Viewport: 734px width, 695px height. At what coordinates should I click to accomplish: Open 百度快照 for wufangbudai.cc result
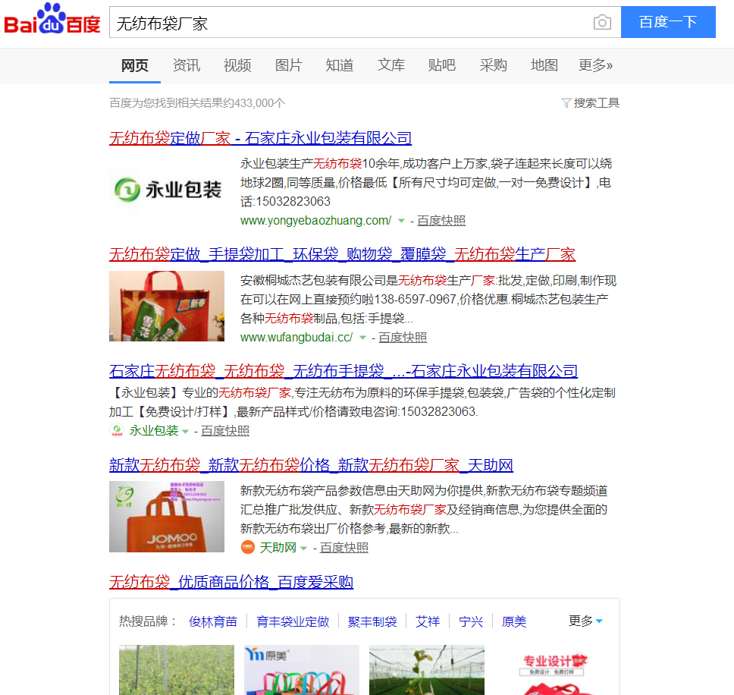tap(402, 338)
